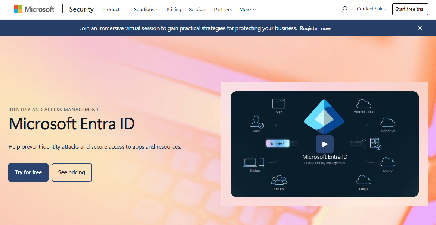This screenshot has height=225, width=436.
Task: Click the Amazon cloud icon in the diagram
Action: pos(387,162)
